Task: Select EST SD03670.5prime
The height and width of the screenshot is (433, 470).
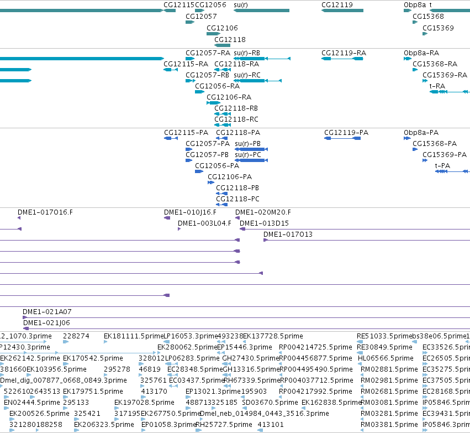Action: coord(270,403)
